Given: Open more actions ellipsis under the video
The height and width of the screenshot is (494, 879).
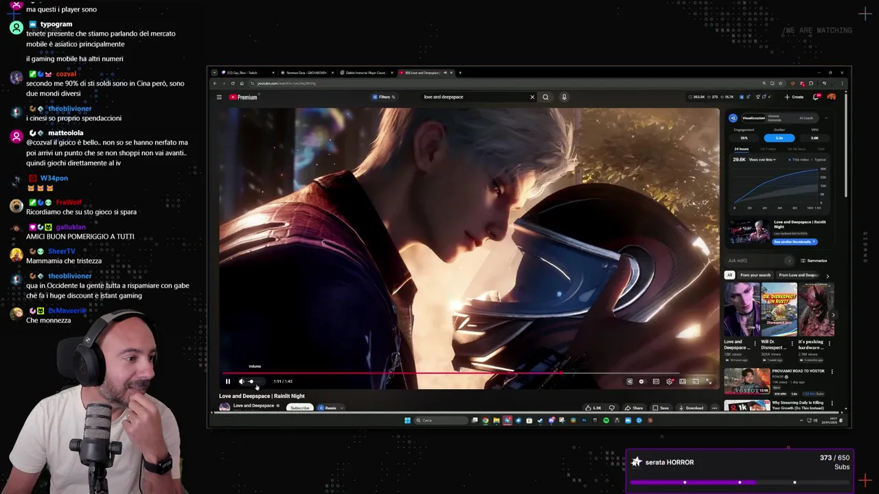Looking at the screenshot, I should pyautogui.click(x=714, y=408).
